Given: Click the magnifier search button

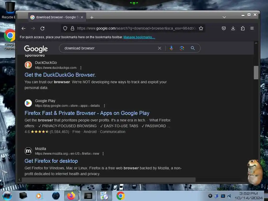Looking at the screenshot, I should (x=193, y=48).
